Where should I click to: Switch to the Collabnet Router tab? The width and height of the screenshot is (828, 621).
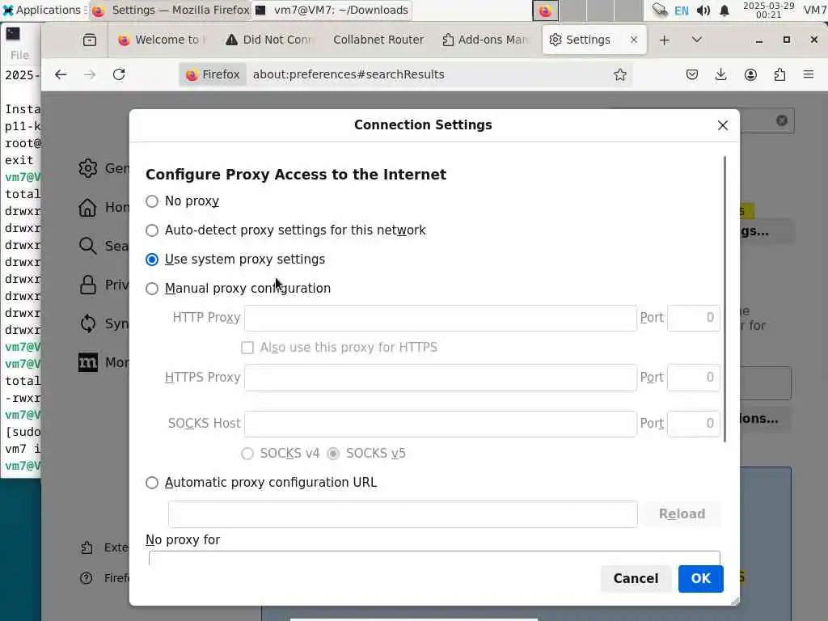click(x=378, y=40)
